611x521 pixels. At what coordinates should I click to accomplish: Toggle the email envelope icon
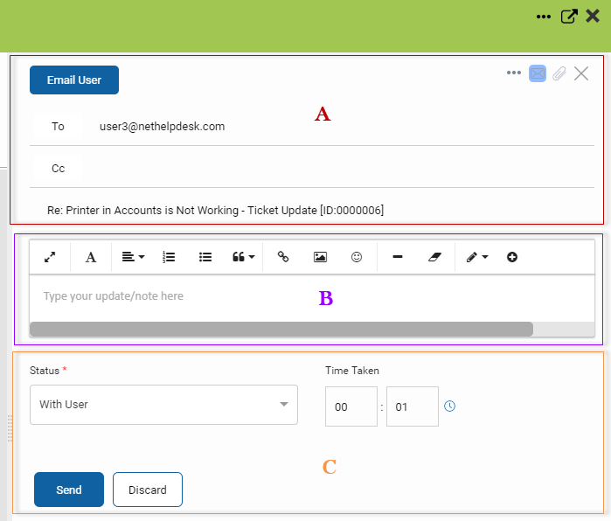click(x=538, y=73)
